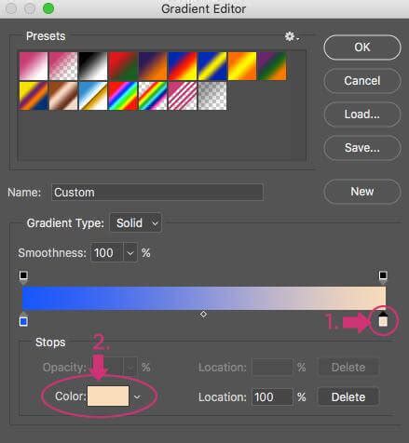Select the copper gradient preset
The width and height of the screenshot is (409, 443).
point(63,96)
